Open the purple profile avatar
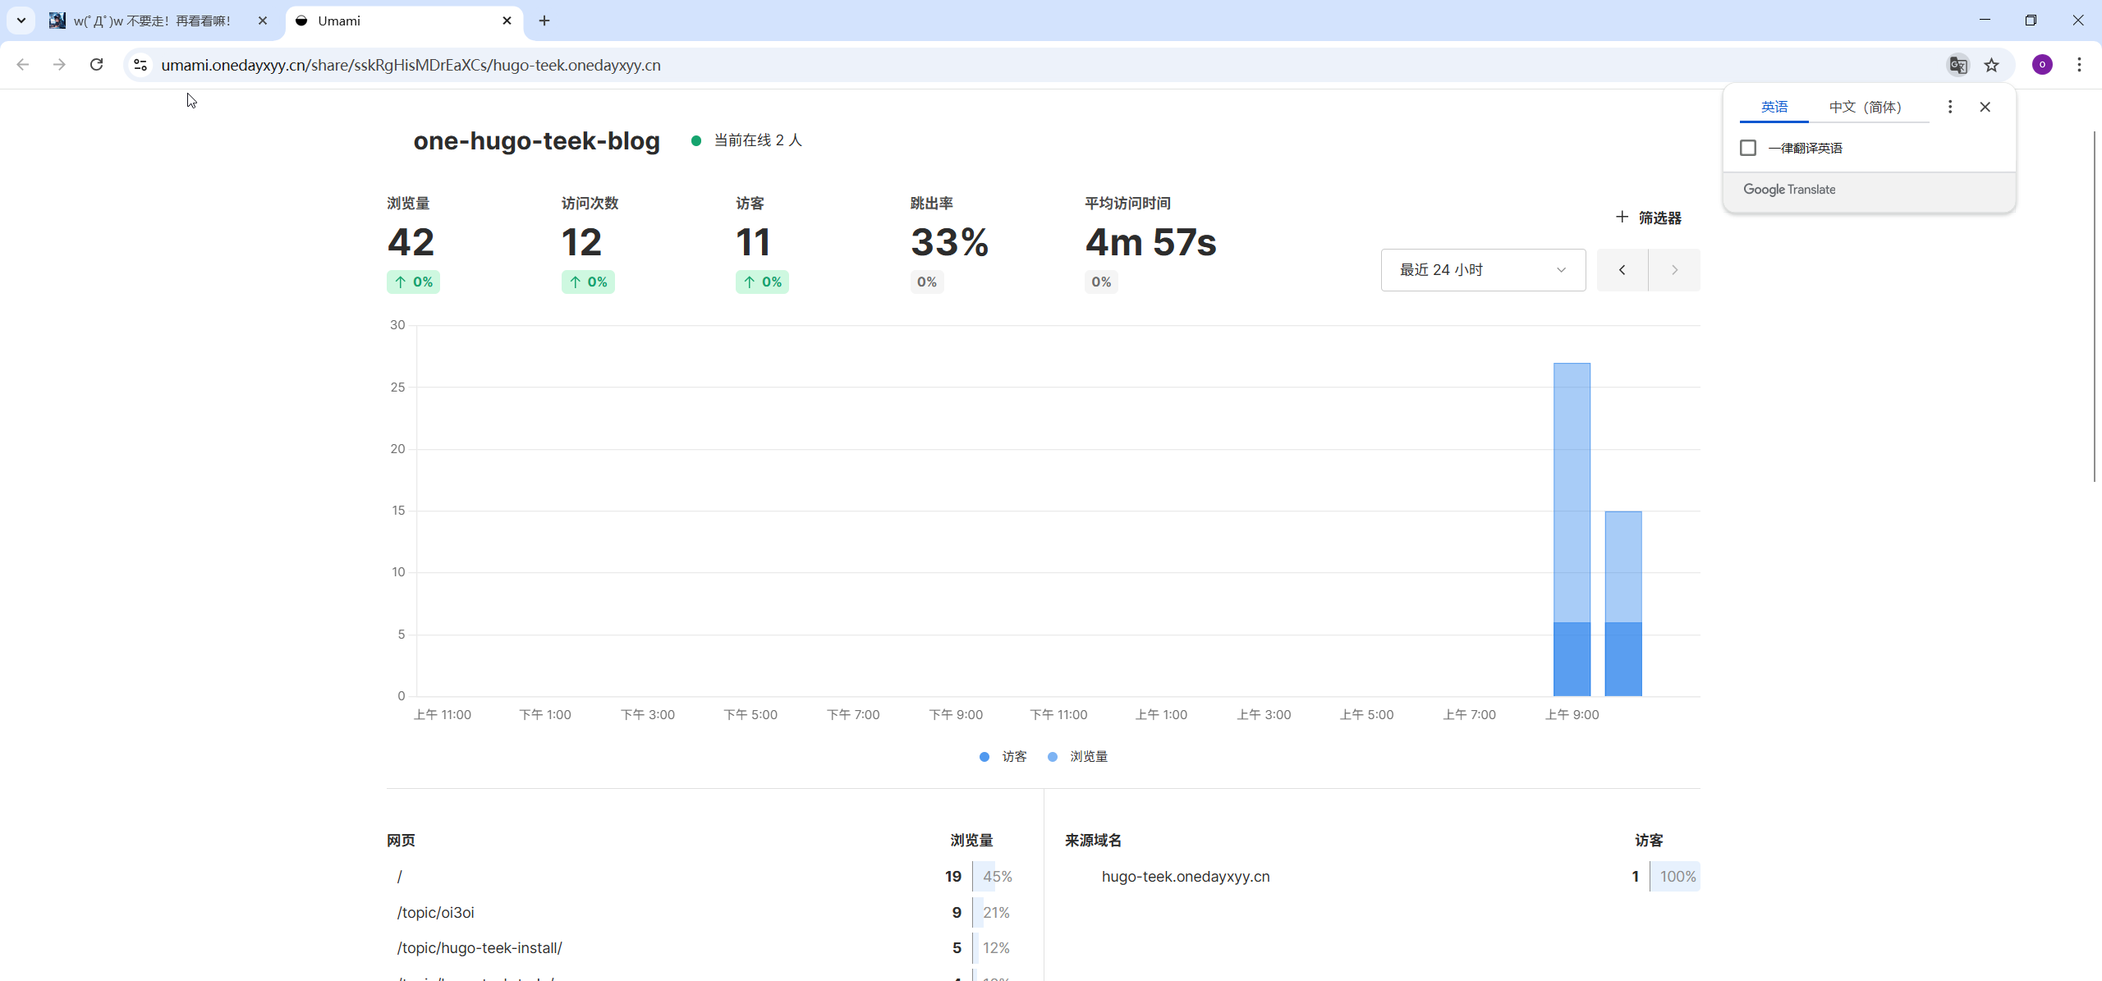 2042,65
